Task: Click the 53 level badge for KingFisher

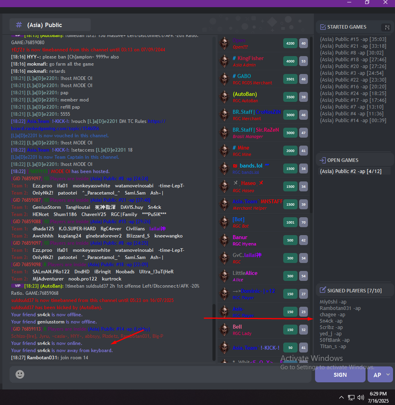Action: click(x=303, y=61)
